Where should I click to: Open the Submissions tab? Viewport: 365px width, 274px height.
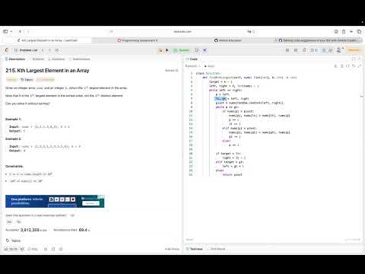click(80, 59)
